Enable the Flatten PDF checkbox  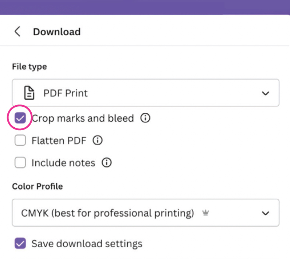(x=20, y=141)
